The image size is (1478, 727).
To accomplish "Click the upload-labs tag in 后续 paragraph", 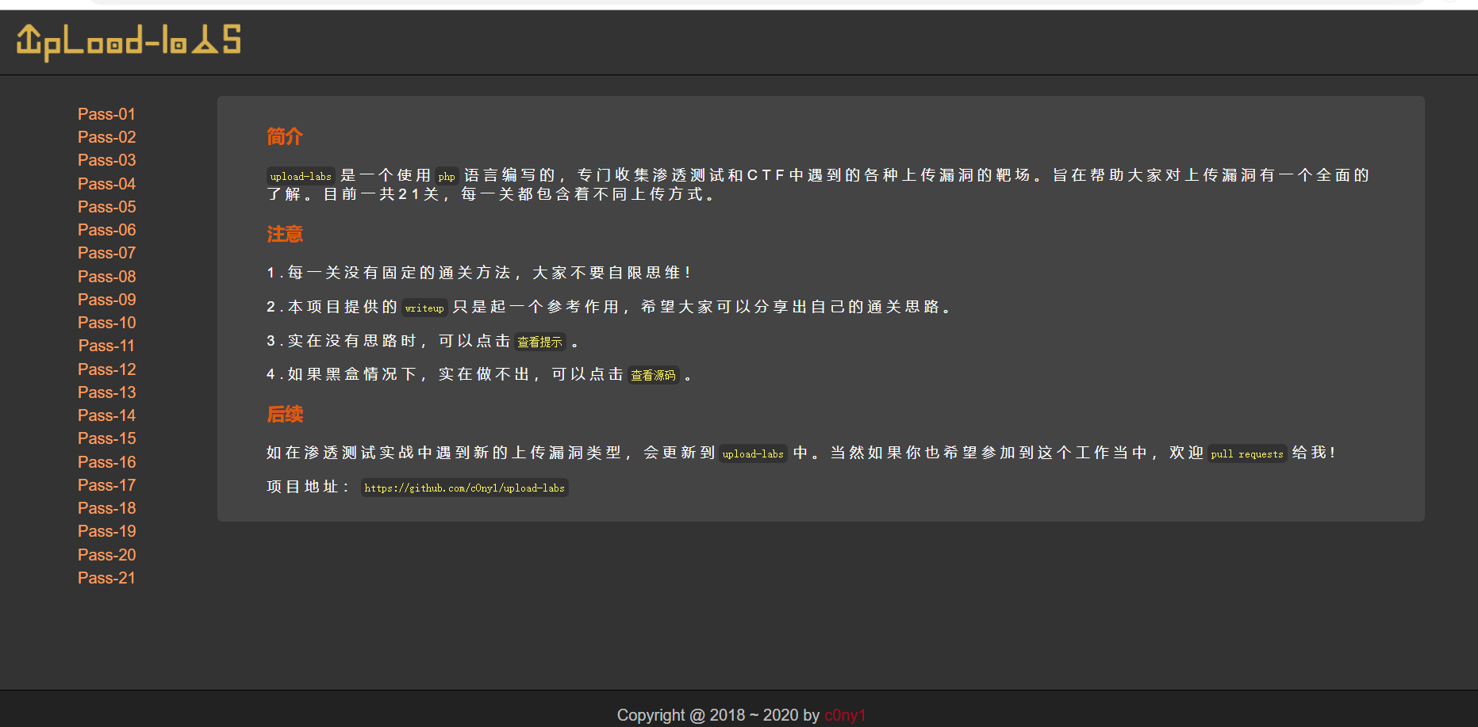I will pyautogui.click(x=753, y=453).
